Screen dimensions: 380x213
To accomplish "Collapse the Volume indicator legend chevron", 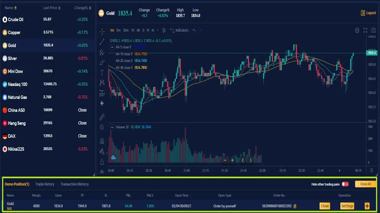I will point(112,127).
